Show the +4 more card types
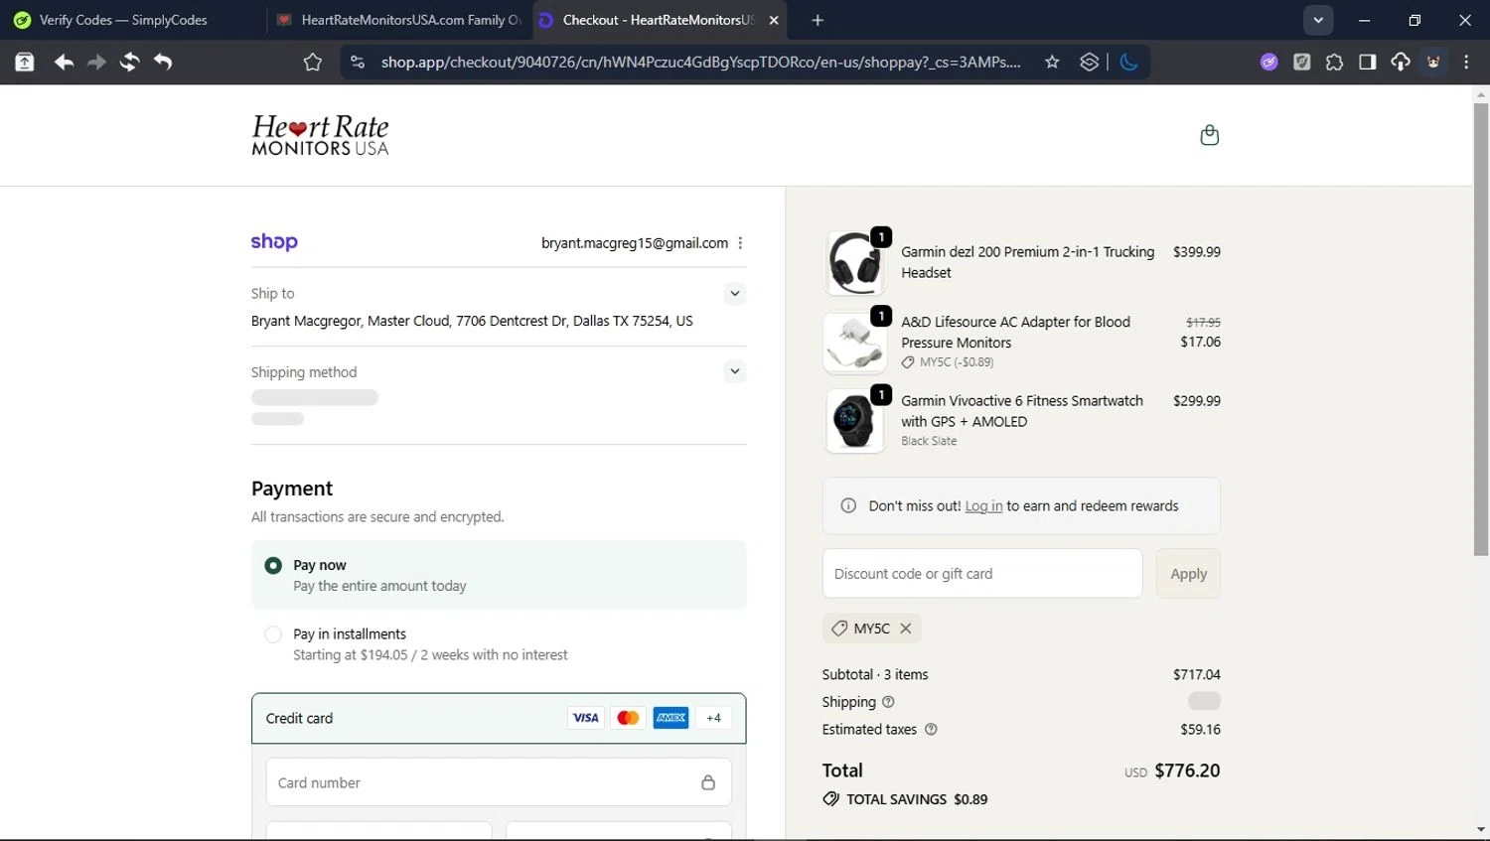 tap(713, 718)
